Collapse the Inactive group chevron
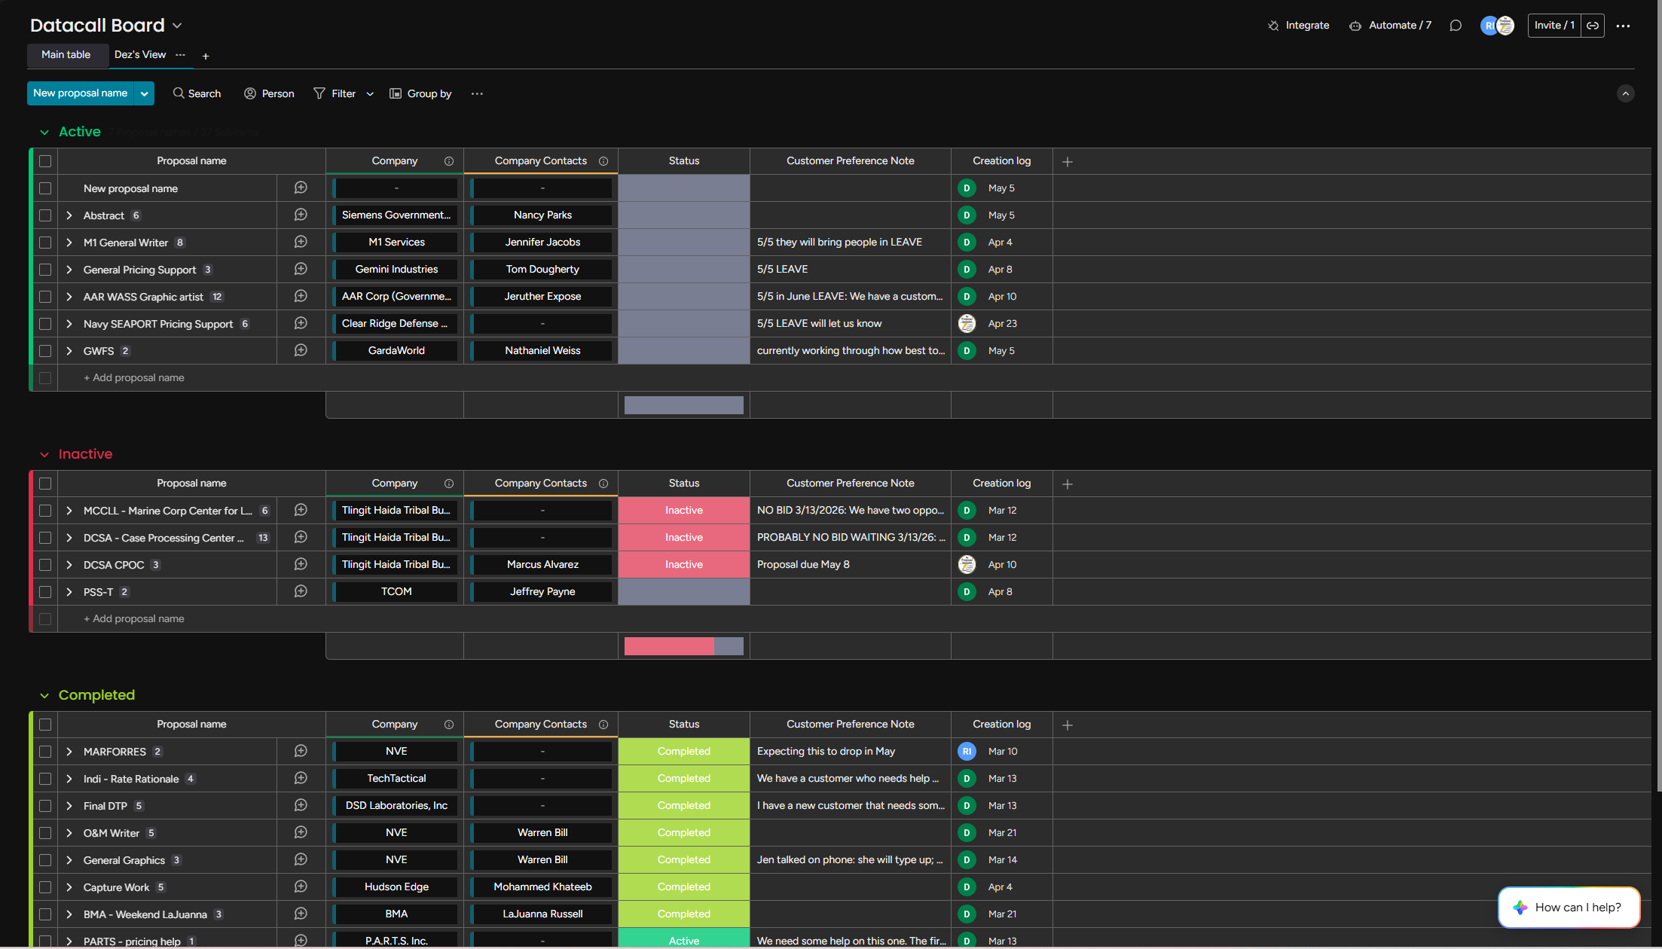1662x949 pixels. pyautogui.click(x=44, y=455)
